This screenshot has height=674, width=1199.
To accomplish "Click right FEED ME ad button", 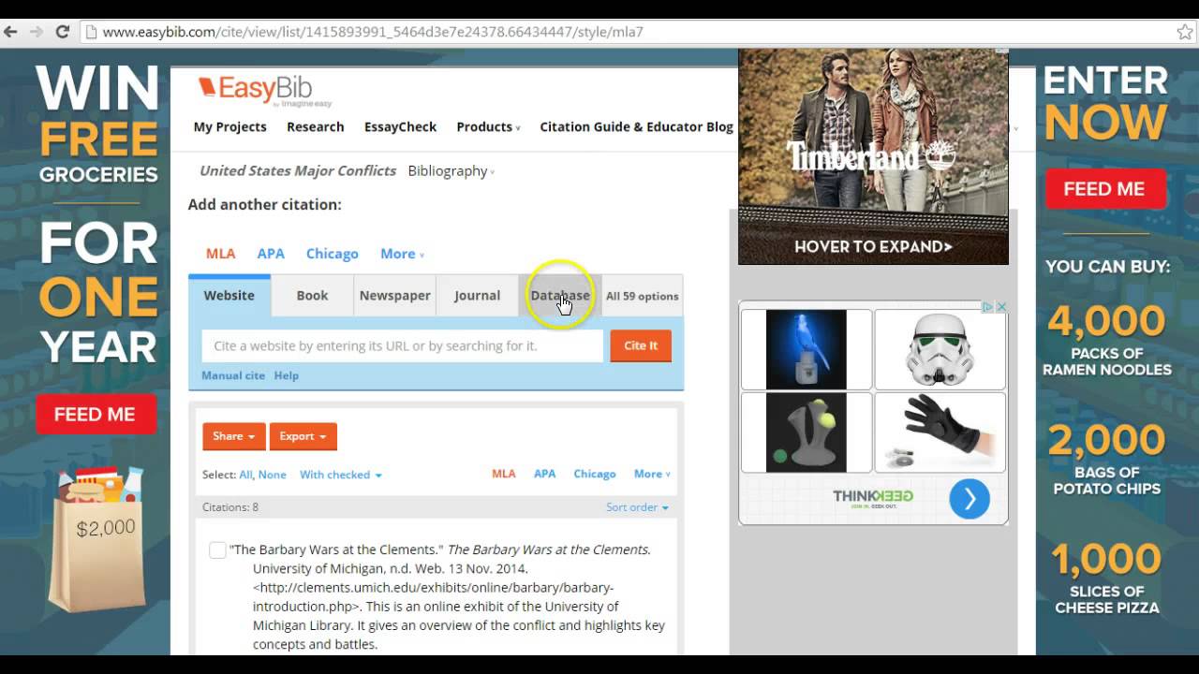I will (x=1104, y=189).
